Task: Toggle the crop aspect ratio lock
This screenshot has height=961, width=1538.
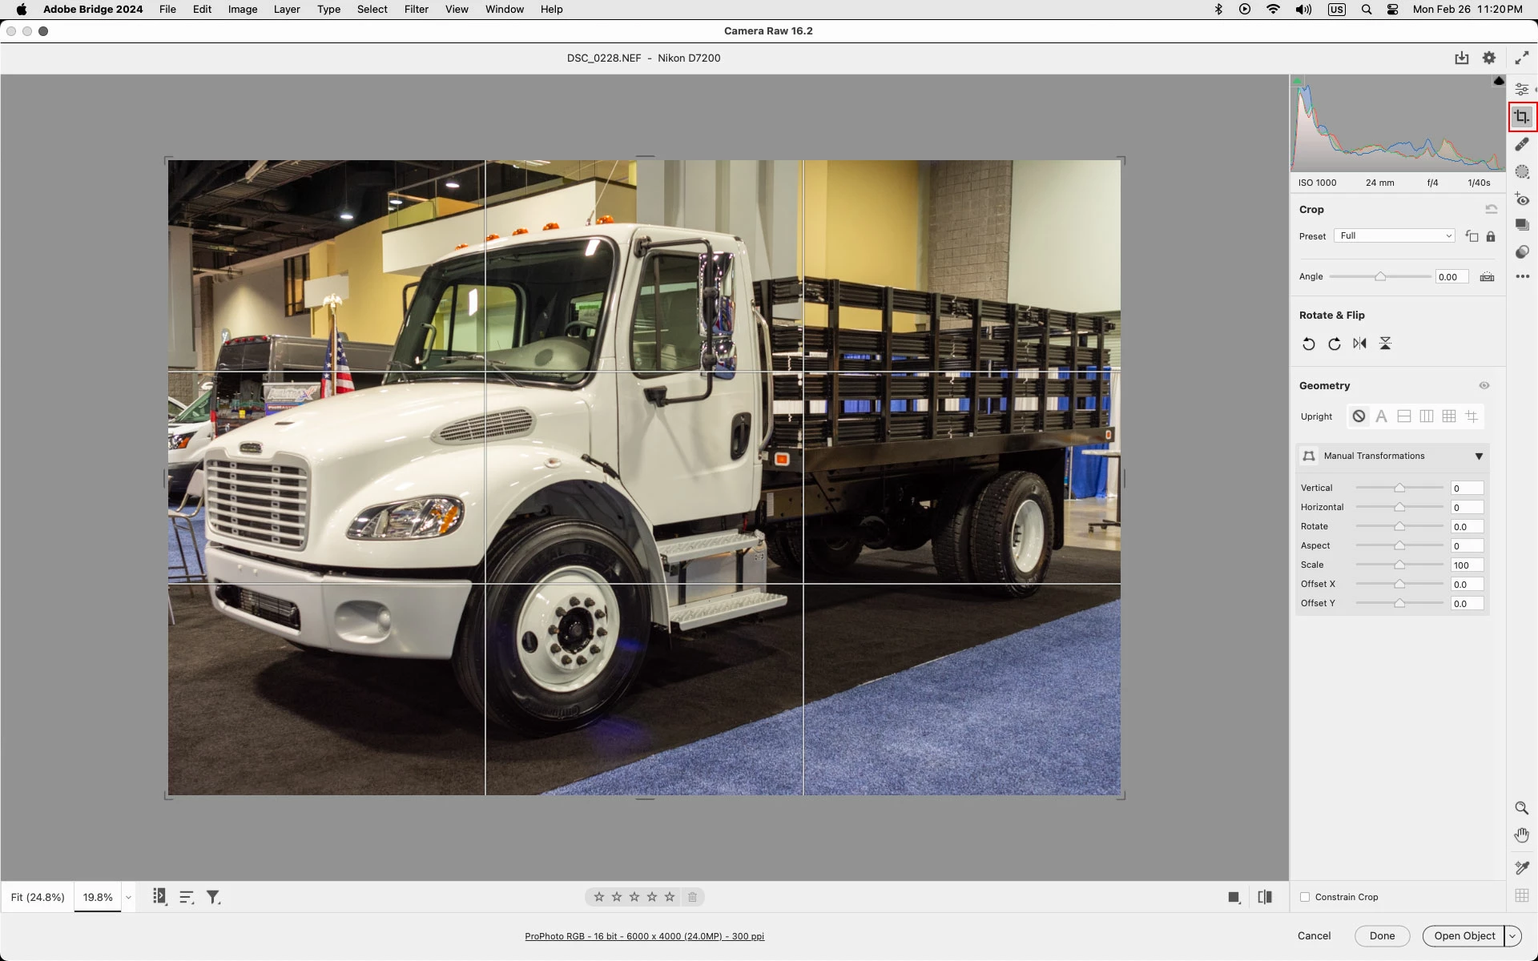Action: [x=1491, y=236]
